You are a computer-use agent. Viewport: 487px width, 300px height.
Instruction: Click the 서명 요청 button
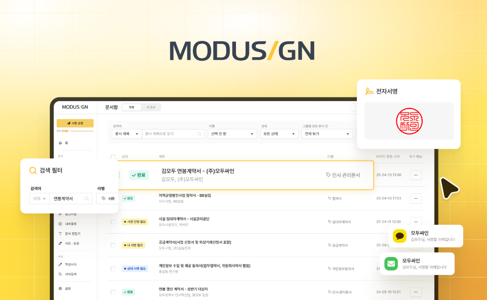[x=75, y=123]
